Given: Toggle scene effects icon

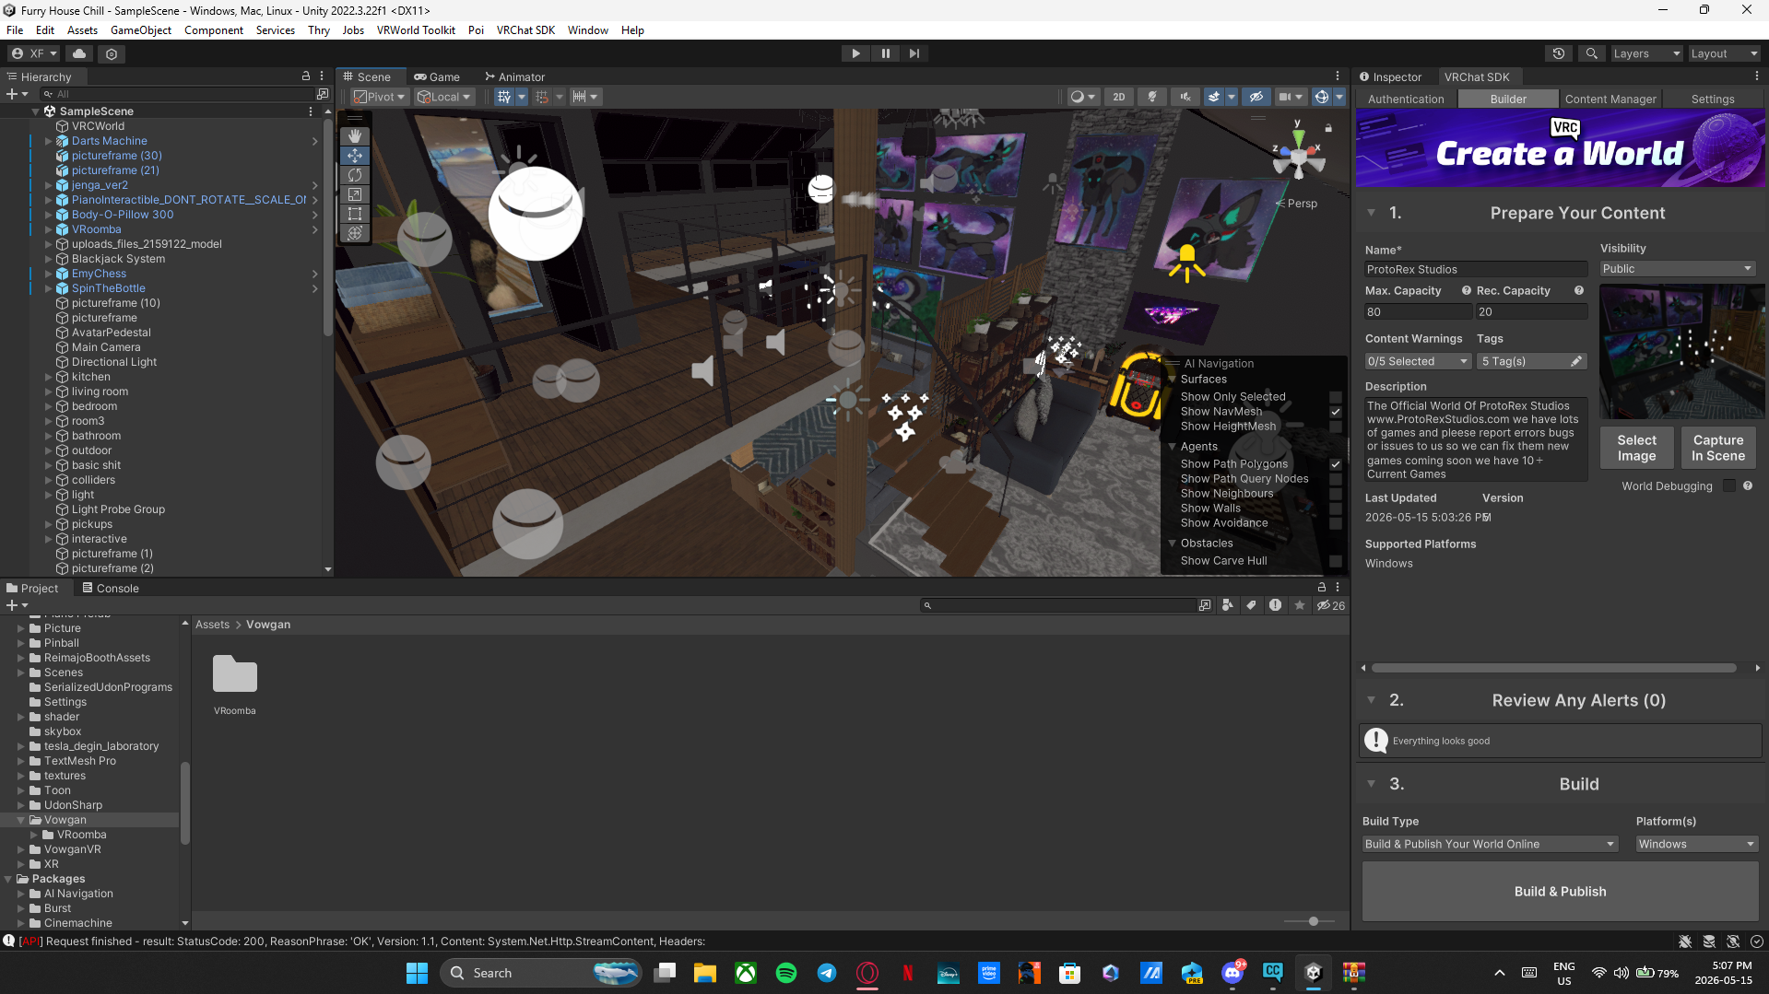Looking at the screenshot, I should coord(1214,97).
